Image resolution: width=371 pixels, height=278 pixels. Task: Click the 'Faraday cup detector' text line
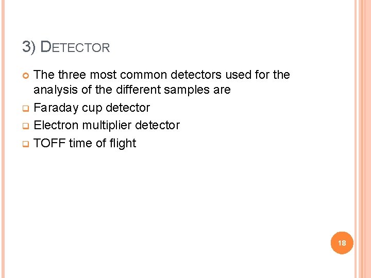pyautogui.click(x=92, y=108)
